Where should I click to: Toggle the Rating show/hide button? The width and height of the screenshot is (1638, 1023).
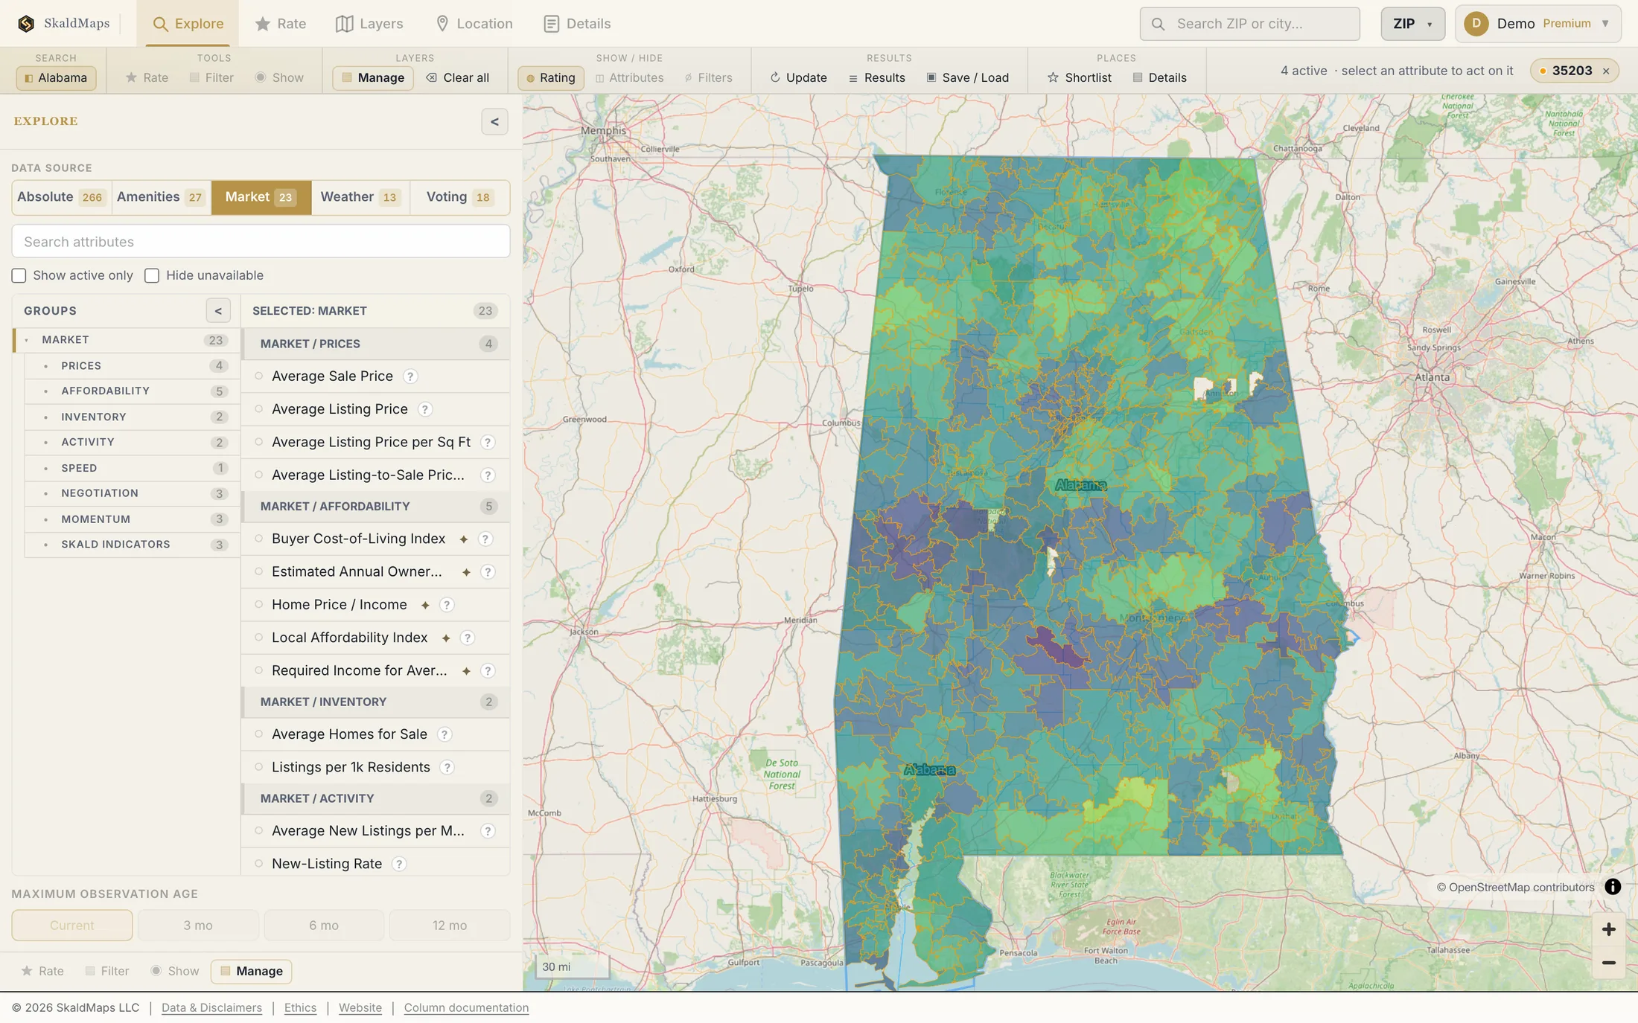550,77
